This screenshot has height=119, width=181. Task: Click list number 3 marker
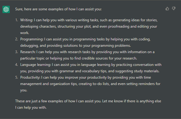(x=17, y=52)
